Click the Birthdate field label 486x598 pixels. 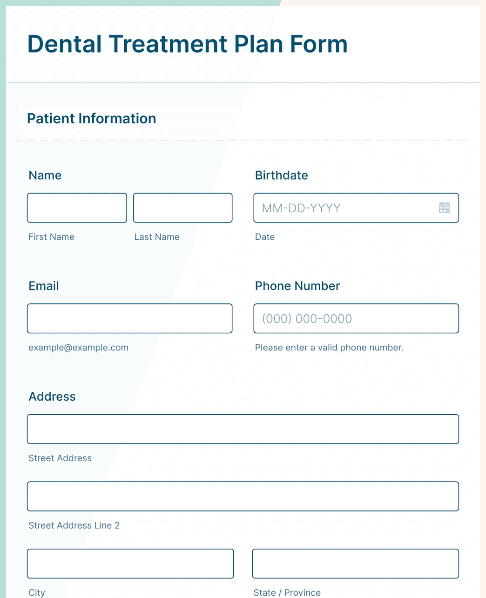(282, 175)
